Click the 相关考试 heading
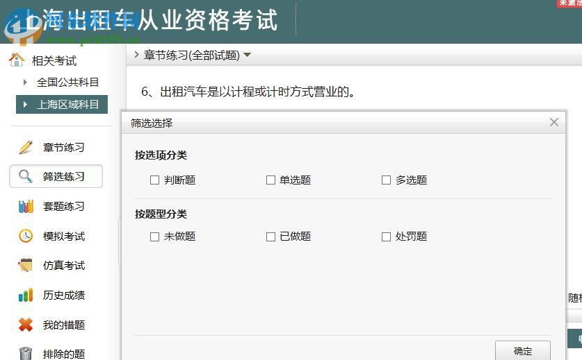The image size is (582, 360). click(54, 61)
